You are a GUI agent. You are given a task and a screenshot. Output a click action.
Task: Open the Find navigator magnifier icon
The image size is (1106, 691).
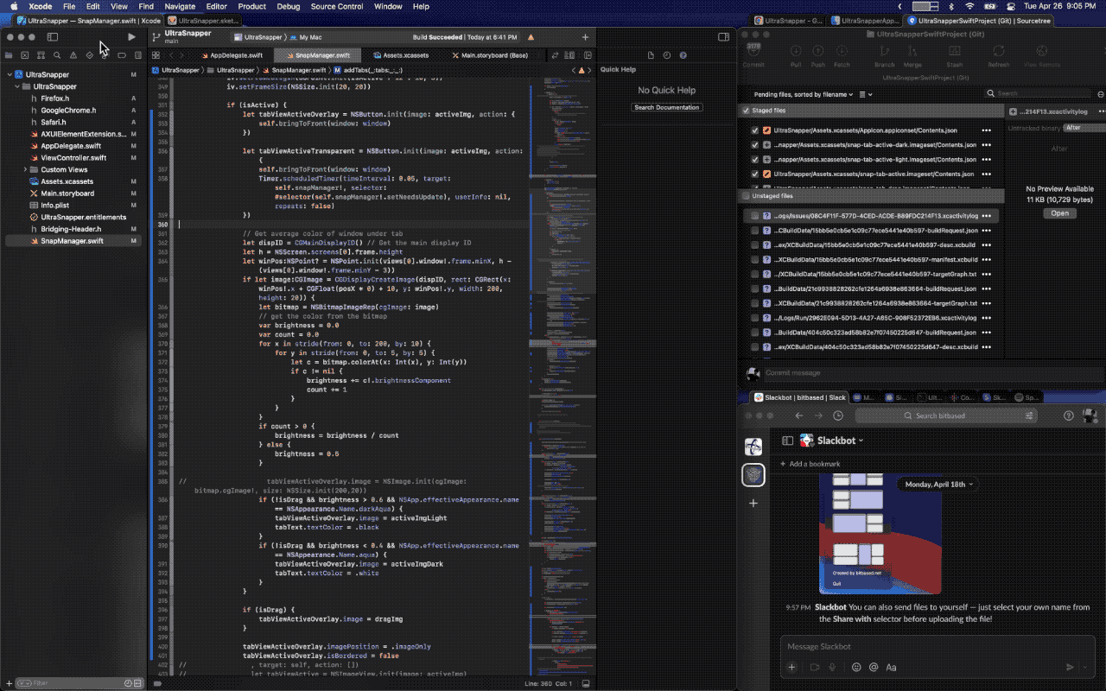57,55
